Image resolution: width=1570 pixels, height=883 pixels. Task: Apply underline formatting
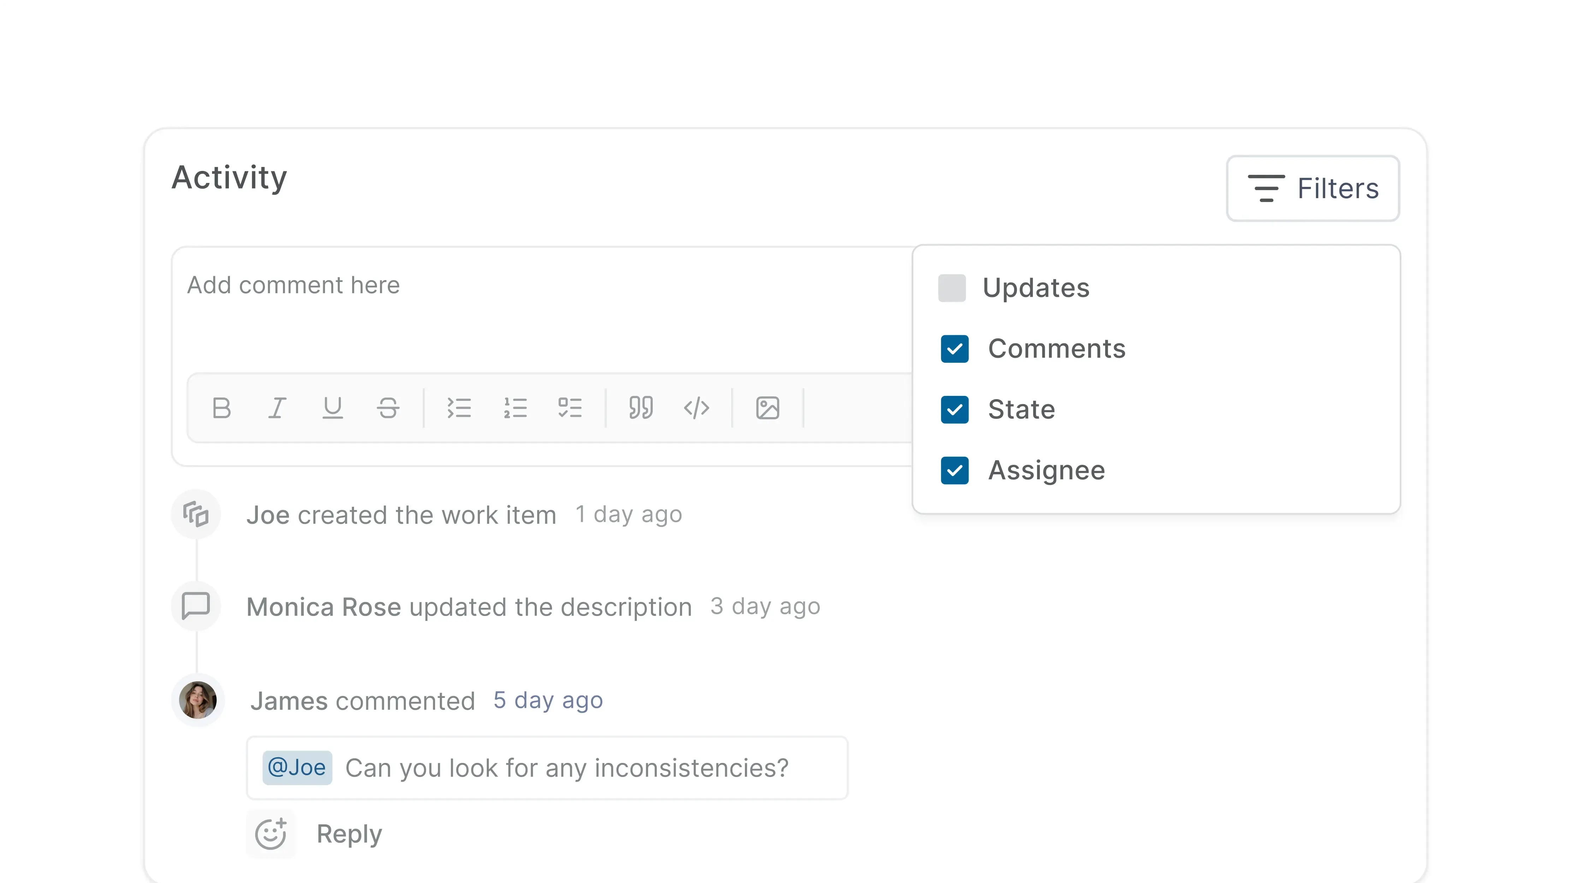tap(333, 408)
